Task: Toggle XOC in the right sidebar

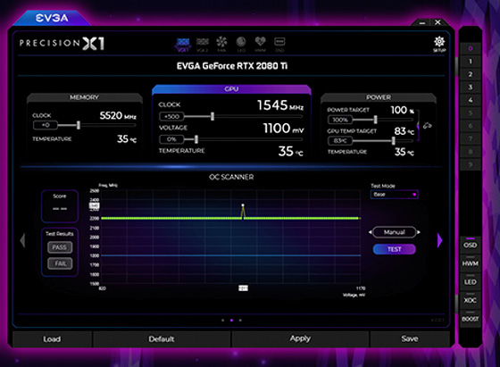Action: tap(471, 300)
